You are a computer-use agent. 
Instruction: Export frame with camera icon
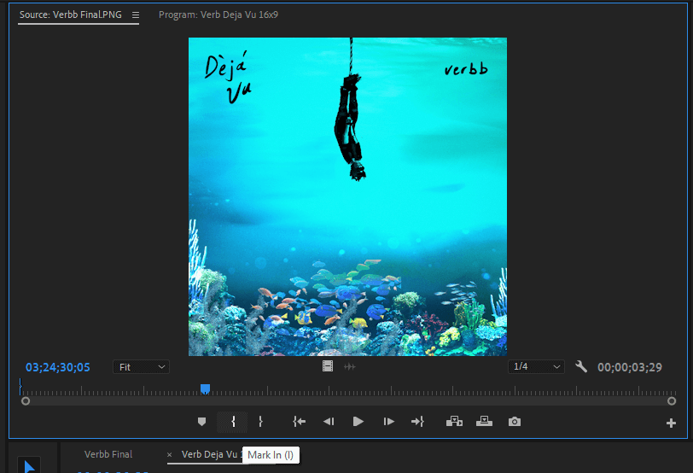click(x=515, y=422)
